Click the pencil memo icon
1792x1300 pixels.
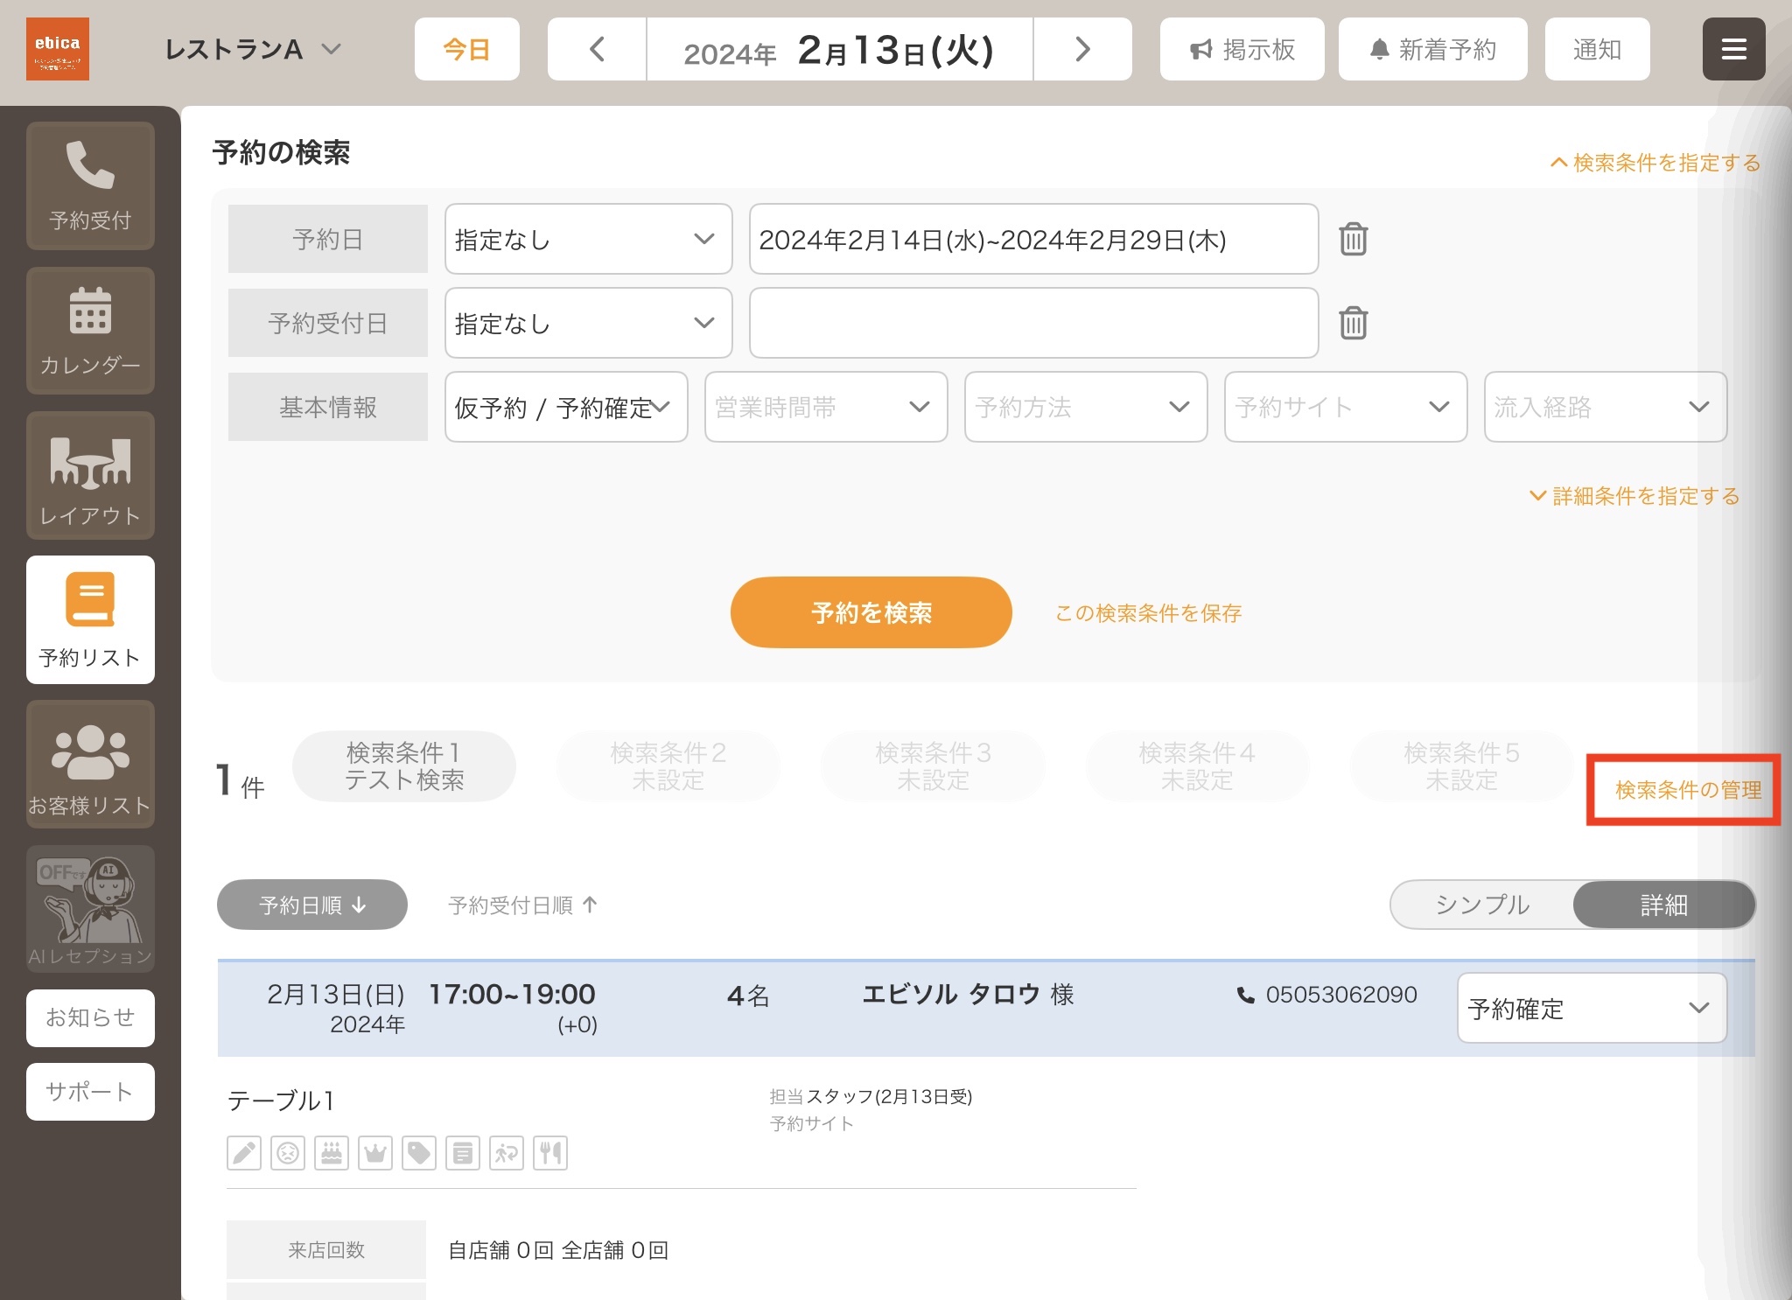click(x=244, y=1153)
